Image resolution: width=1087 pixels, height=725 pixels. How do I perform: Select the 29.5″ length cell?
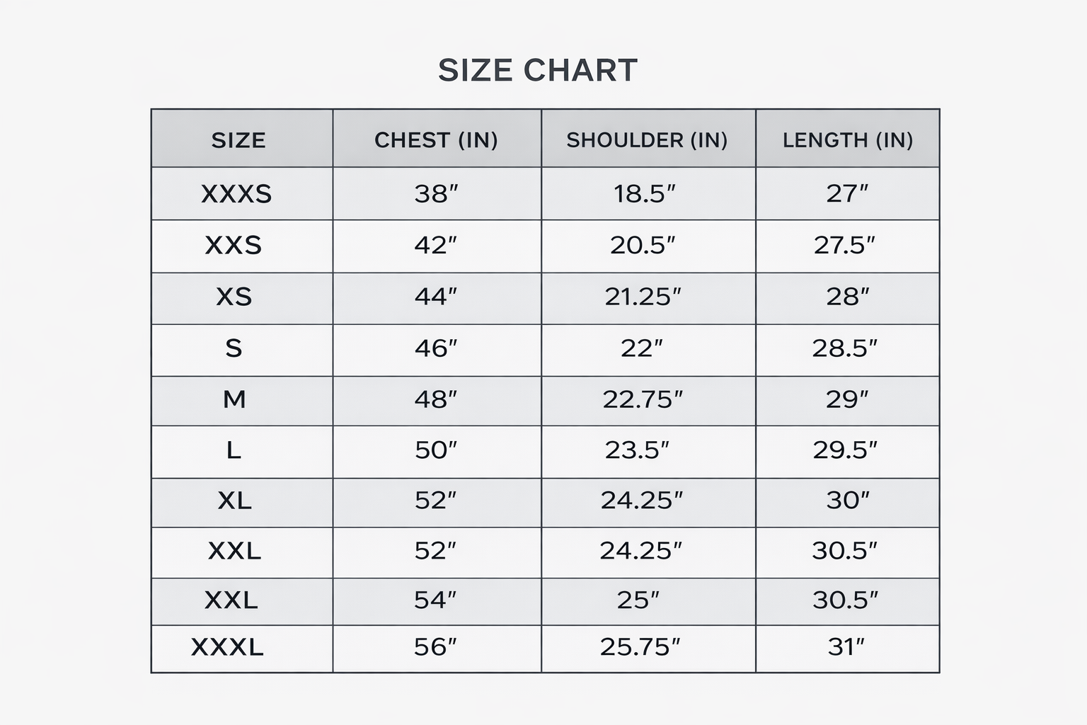(845, 450)
